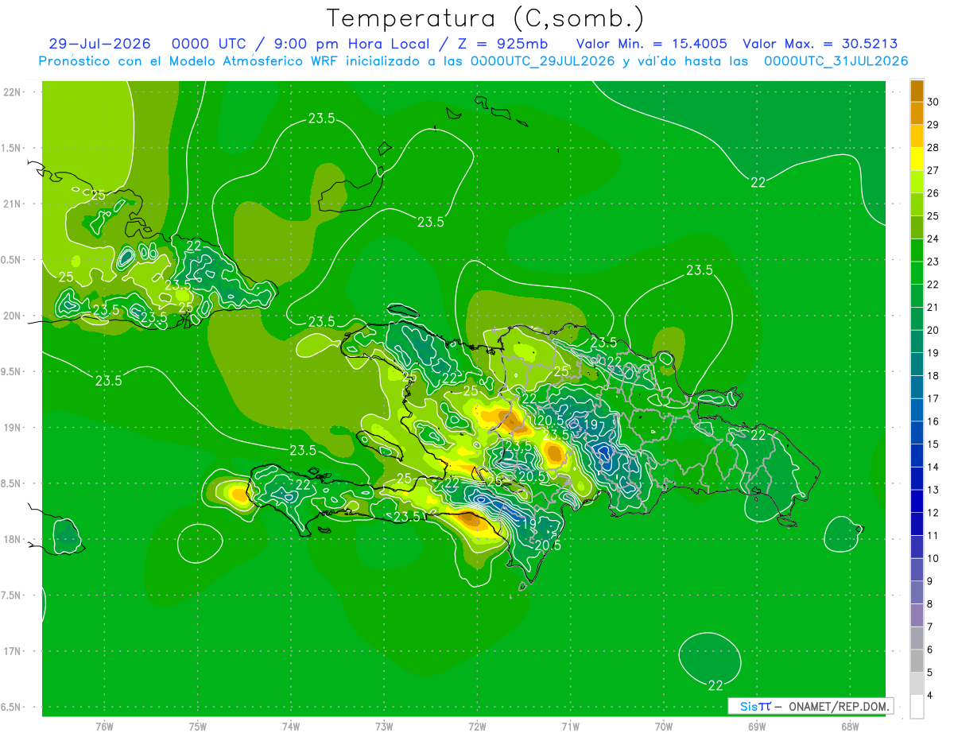The image size is (954, 737).
Task: Click the '1.5N' latitude axis label
Action: [x=12, y=148]
